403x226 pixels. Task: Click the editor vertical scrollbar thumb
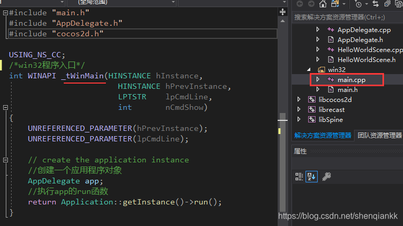point(282,162)
